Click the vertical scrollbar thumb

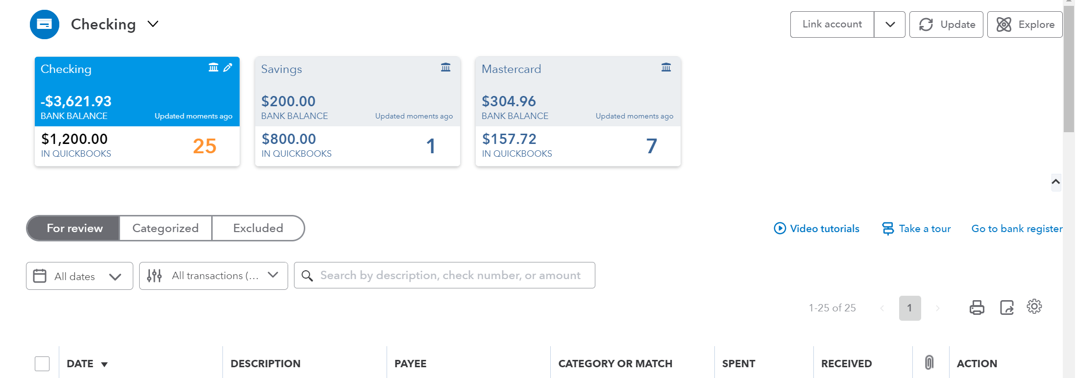point(1069,69)
